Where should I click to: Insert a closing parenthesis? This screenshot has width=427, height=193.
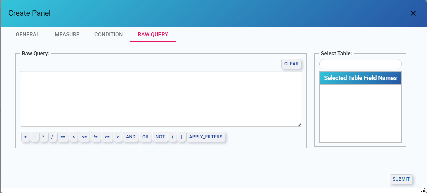coord(181,137)
